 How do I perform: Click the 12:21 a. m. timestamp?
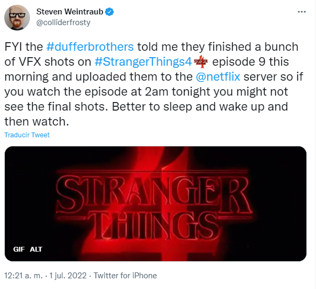(24, 276)
